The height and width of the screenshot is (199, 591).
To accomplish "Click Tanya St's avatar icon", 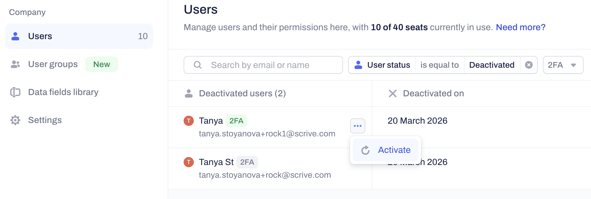I will click(x=189, y=162).
